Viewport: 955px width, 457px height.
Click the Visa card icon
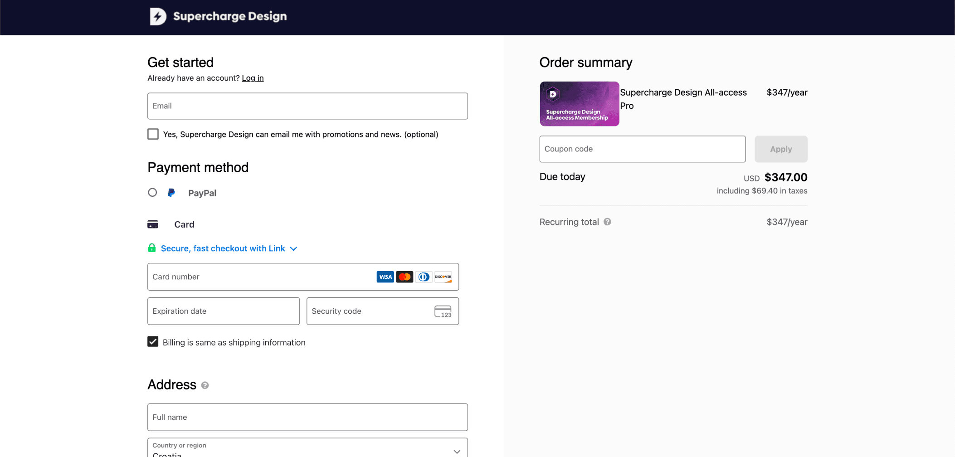tap(385, 277)
